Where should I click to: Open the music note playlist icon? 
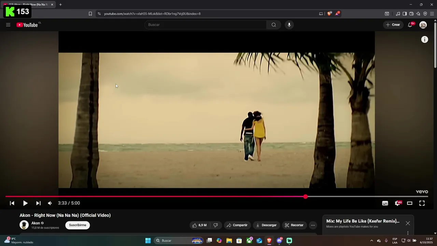398,14
